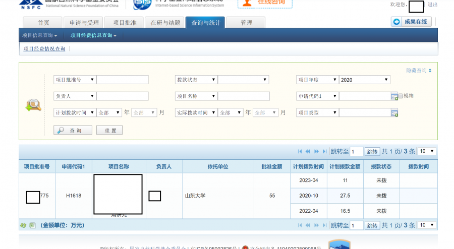The image size is (454, 249).
Task: Click refresh icon at table bottom left
Action: point(23,225)
